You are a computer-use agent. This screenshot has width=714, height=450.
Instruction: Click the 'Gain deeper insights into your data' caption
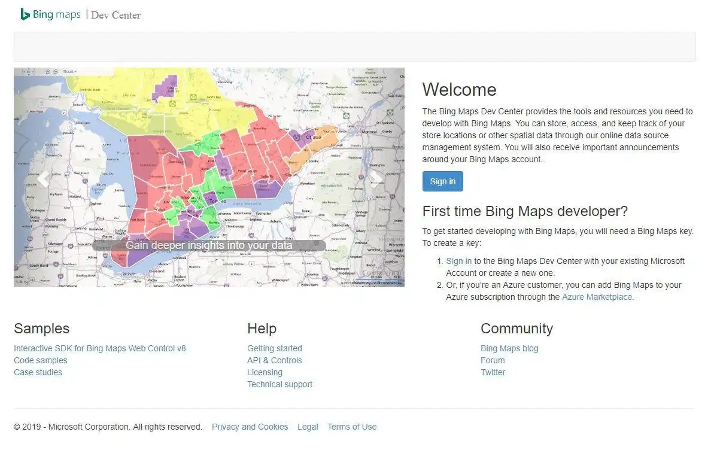point(209,245)
